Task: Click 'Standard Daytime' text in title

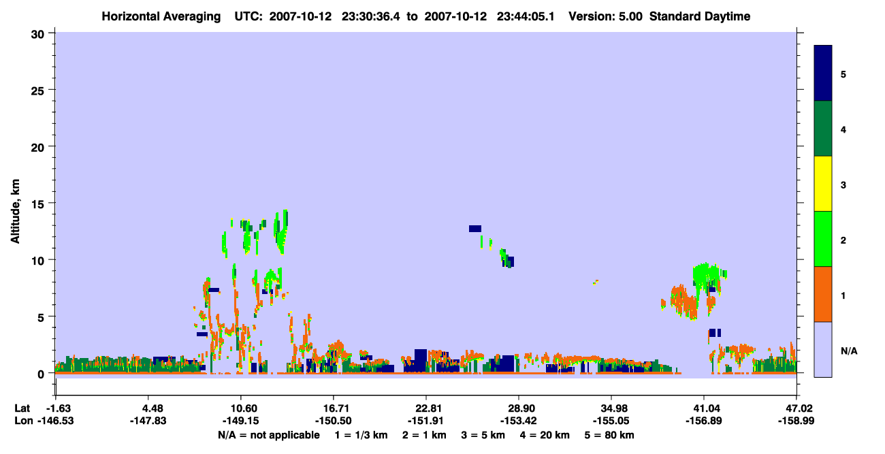Action: coord(700,16)
